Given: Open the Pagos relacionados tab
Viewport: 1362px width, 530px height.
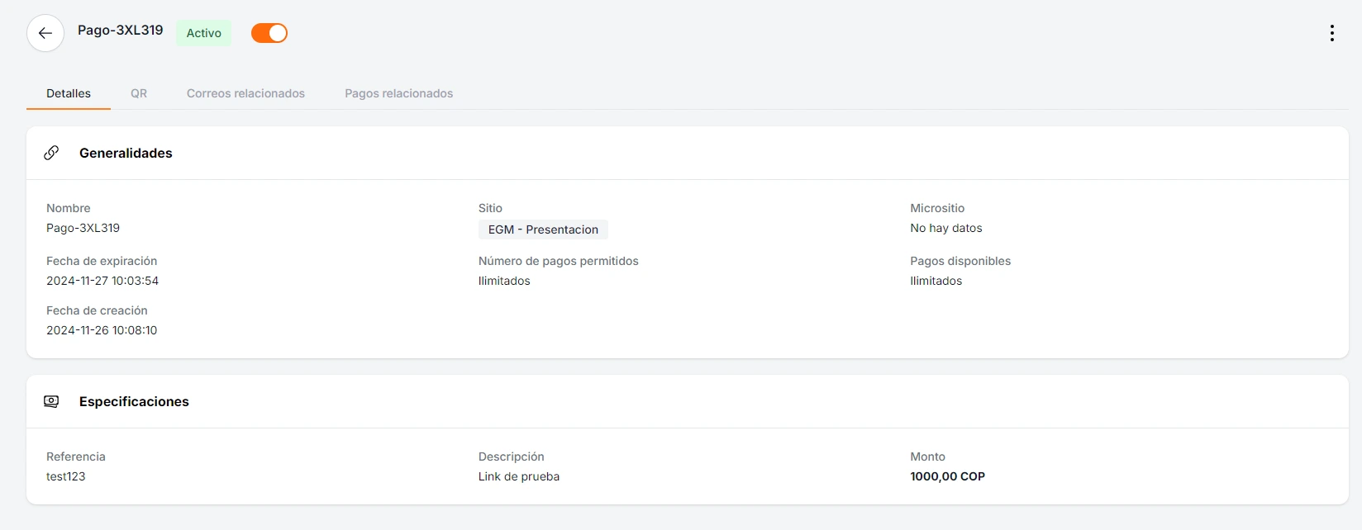Looking at the screenshot, I should coord(399,93).
